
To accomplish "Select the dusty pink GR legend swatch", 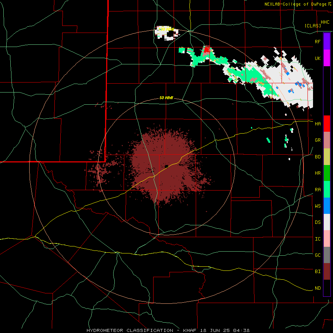I will coord(327,140).
